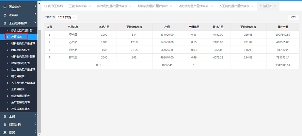The width and height of the screenshot is (302, 136).
Task: Close the 产值报表 tab
Action: (x=275, y=6)
